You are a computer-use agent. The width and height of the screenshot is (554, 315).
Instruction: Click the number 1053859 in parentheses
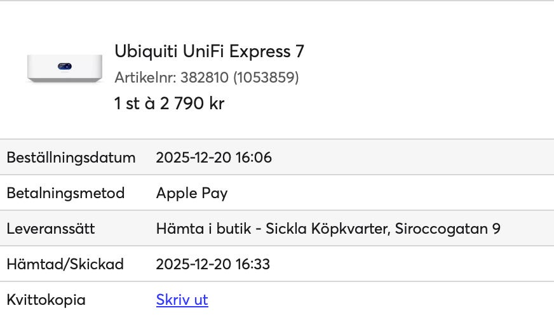266,77
